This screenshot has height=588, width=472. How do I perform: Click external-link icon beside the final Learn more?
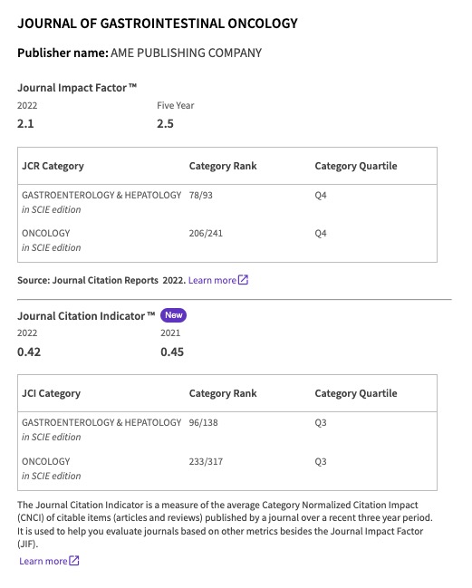coord(74,561)
